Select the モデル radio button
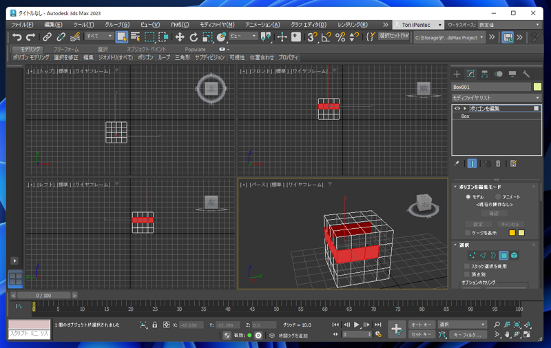 [x=468, y=197]
